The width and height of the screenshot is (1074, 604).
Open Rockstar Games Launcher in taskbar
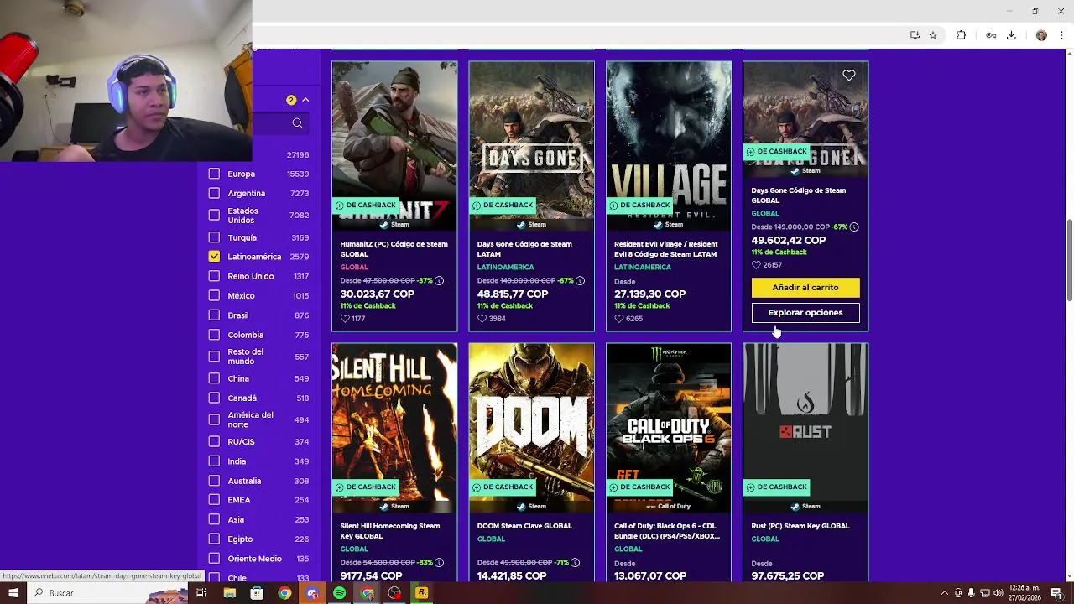[x=421, y=593]
